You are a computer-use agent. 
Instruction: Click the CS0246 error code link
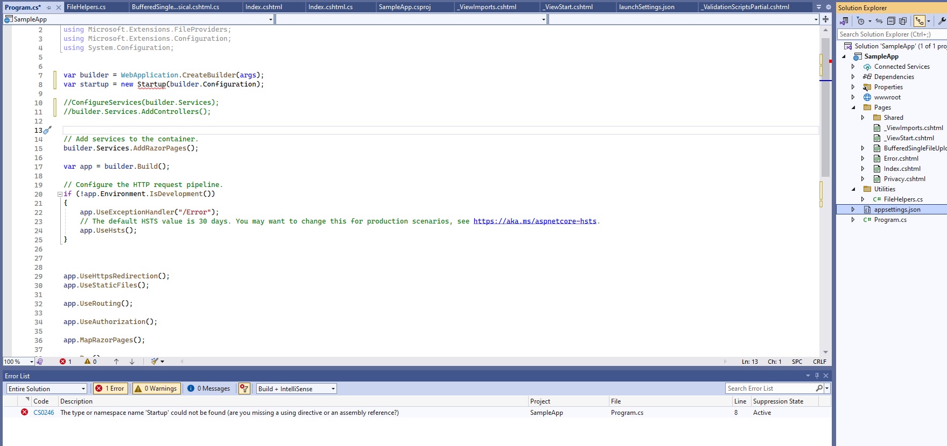(x=44, y=413)
